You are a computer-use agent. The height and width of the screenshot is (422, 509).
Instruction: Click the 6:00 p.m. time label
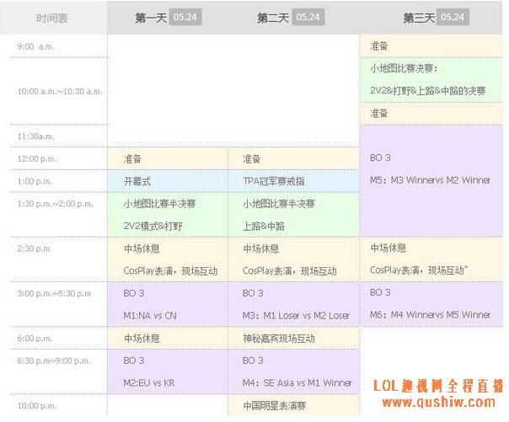coord(35,339)
